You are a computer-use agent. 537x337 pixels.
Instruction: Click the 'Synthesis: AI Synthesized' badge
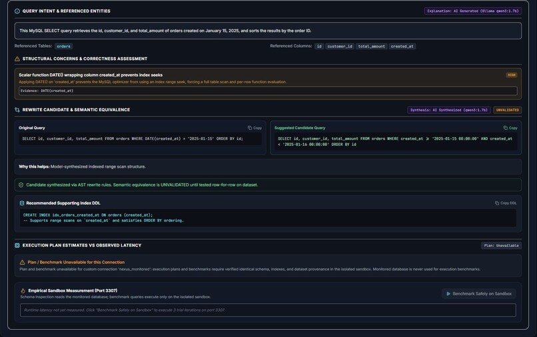click(448, 110)
